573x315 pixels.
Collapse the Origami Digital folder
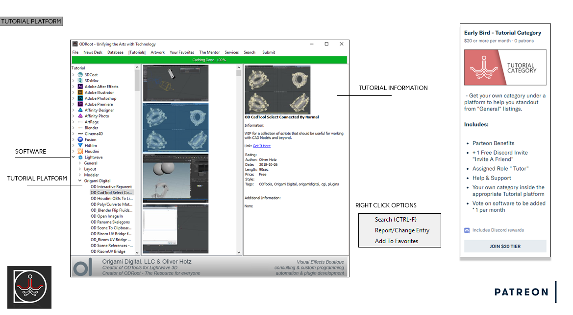point(80,181)
